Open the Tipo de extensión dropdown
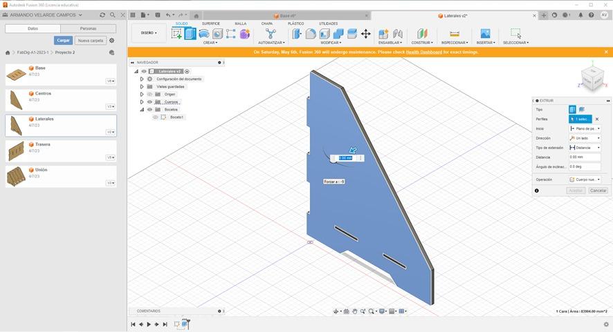The image size is (613, 332). click(x=585, y=148)
